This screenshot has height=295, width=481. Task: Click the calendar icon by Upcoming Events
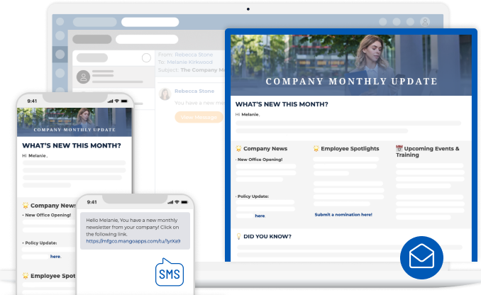tap(399, 148)
